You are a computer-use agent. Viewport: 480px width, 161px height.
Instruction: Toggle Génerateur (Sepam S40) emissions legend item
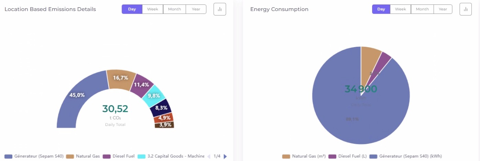[34, 157]
